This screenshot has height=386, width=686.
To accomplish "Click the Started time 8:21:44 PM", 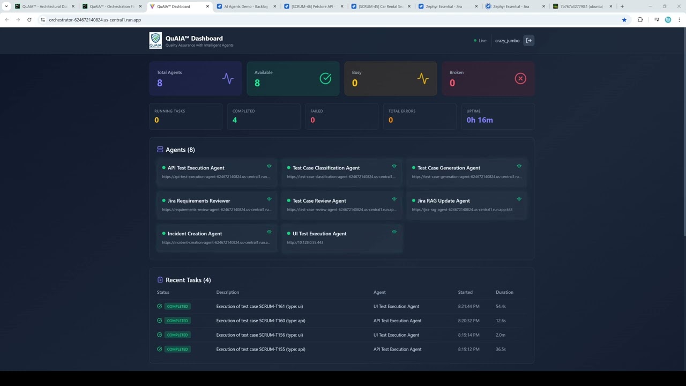I will click(469, 306).
